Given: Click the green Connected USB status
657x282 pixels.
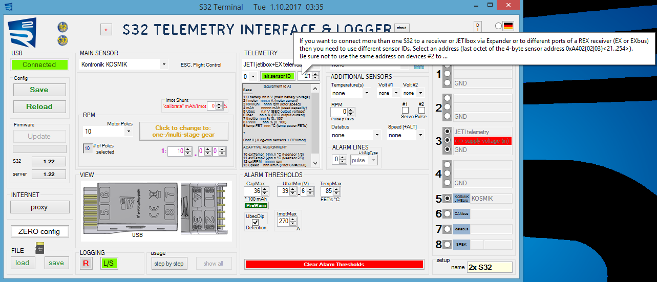Looking at the screenshot, I should [39, 65].
